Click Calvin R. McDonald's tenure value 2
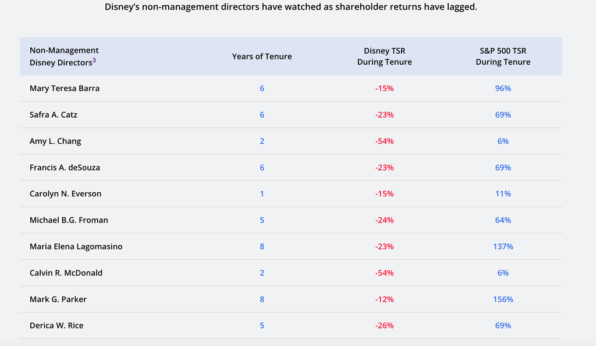The width and height of the screenshot is (596, 346). pyautogui.click(x=262, y=273)
